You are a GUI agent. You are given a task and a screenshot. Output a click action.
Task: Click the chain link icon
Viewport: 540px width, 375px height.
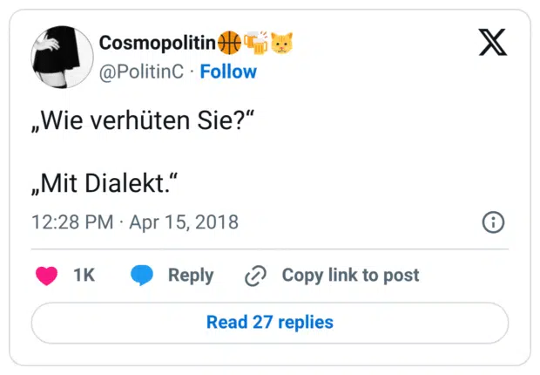coord(255,276)
